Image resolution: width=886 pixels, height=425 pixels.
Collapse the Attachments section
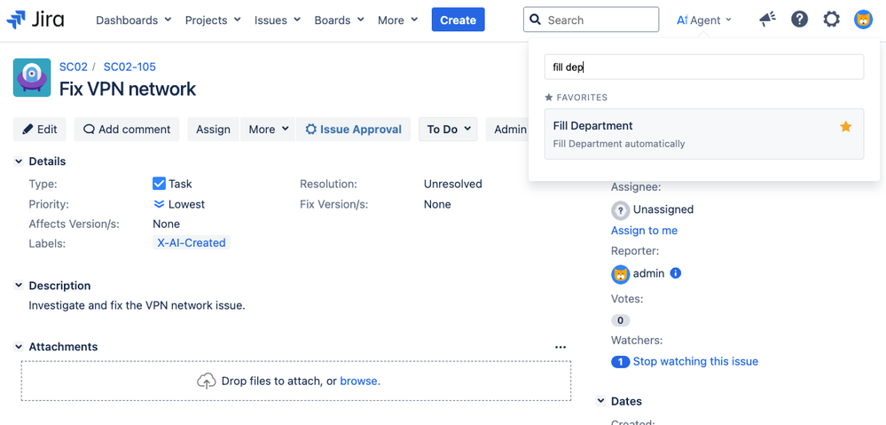(19, 347)
